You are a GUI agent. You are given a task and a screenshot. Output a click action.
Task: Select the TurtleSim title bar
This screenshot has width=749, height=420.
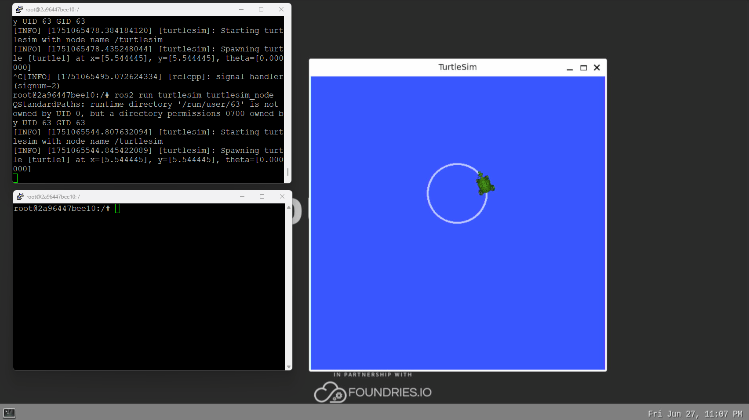pyautogui.click(x=457, y=67)
